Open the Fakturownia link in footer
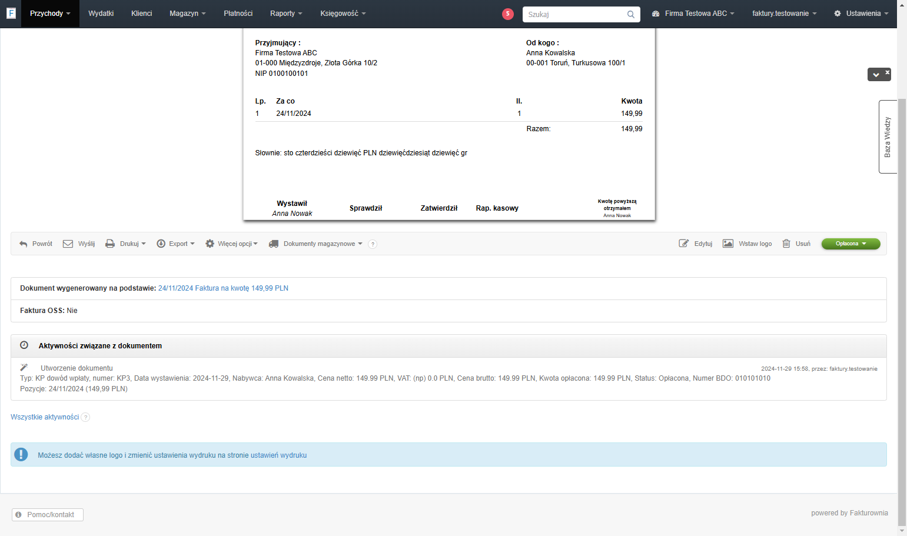The image size is (907, 536). click(x=869, y=513)
